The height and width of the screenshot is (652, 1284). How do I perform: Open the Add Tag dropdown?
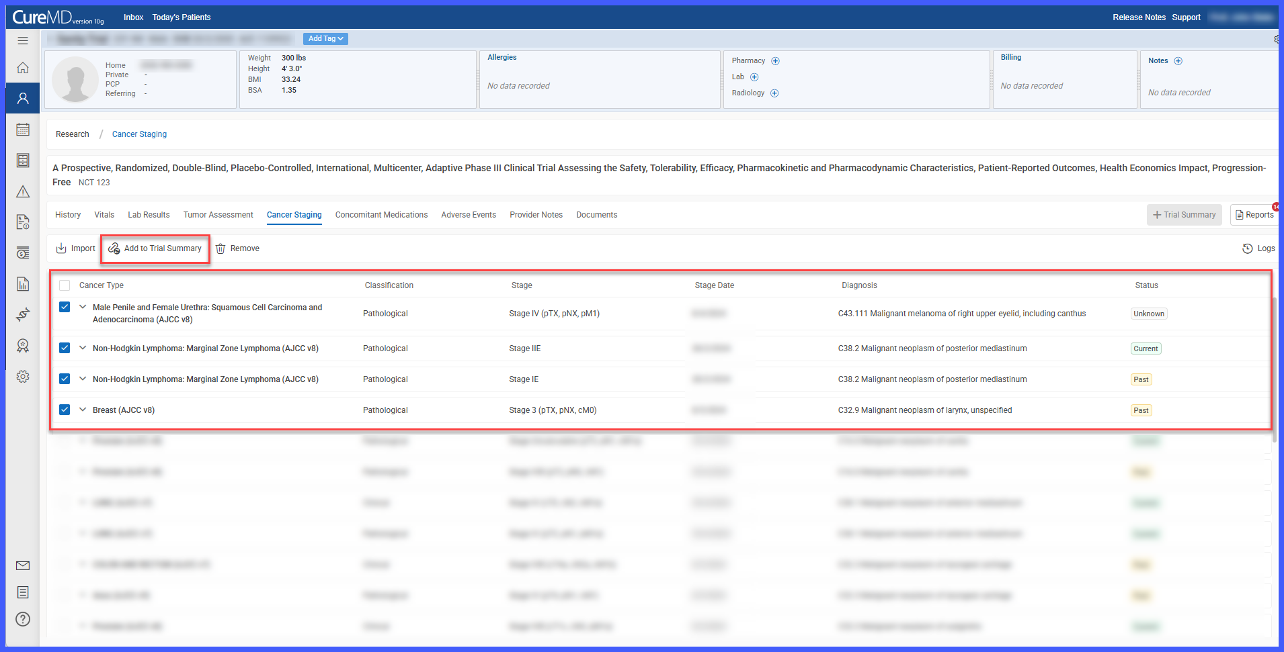pos(326,39)
